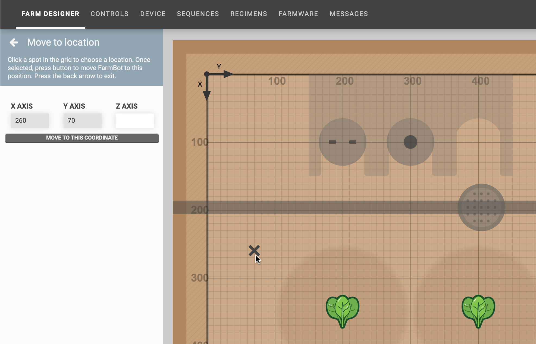The image size is (536, 344).
Task: Open the FARMWARE page
Action: (298, 14)
